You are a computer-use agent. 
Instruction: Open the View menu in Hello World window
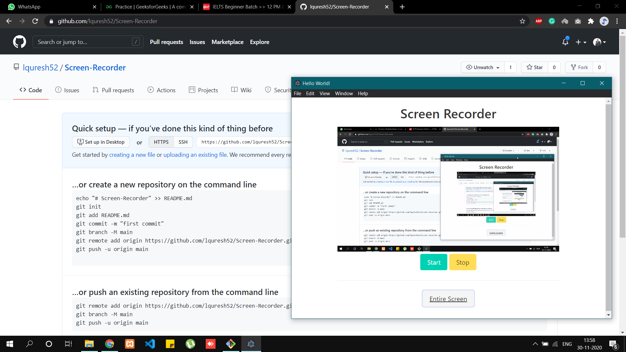324,94
